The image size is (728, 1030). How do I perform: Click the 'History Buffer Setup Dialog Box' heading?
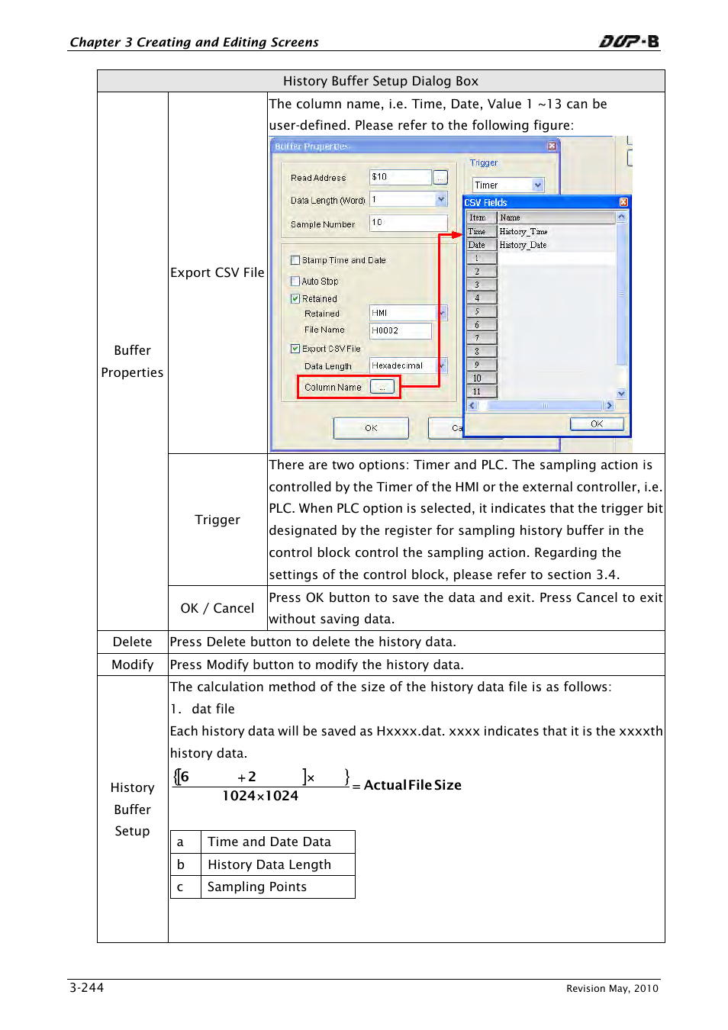pyautogui.click(x=381, y=81)
